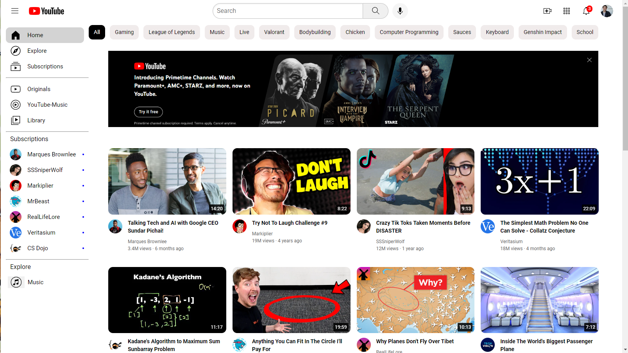
Task: Open Library in sidebar
Action: click(45, 120)
